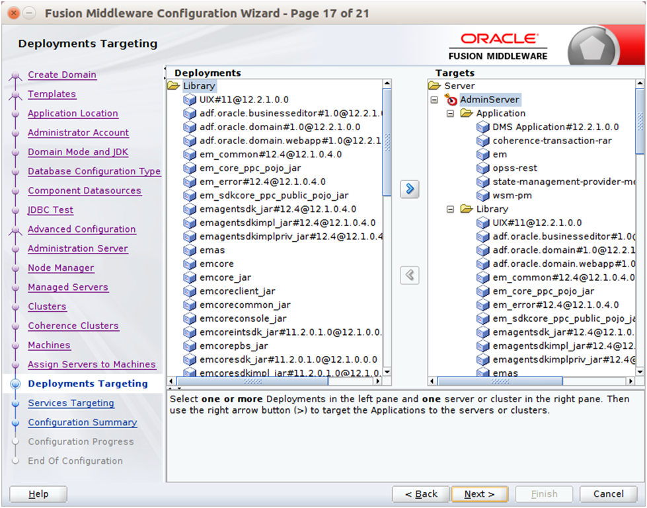Image resolution: width=647 pixels, height=508 pixels.
Task: Go to the Templates step
Action: tap(52, 94)
